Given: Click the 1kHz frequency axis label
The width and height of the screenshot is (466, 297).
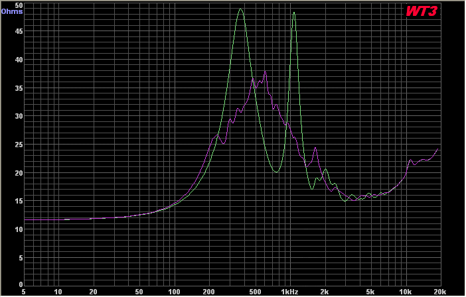Looking at the screenshot, I should (x=290, y=292).
